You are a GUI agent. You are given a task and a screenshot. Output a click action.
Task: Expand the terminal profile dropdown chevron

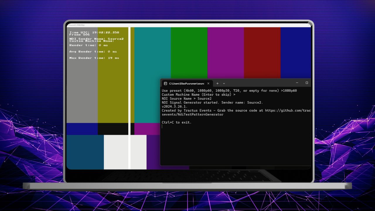pyautogui.click(x=224, y=84)
